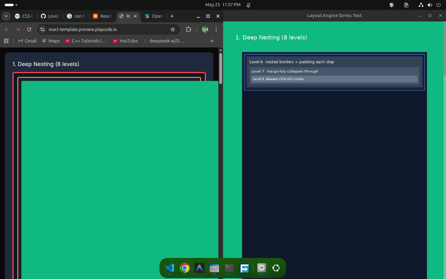
Task: Open the C++ Tutorials bookmark
Action: click(86, 41)
